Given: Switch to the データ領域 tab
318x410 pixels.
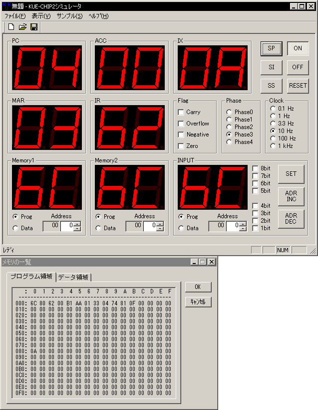Looking at the screenshot, I should pyautogui.click(x=73, y=277).
